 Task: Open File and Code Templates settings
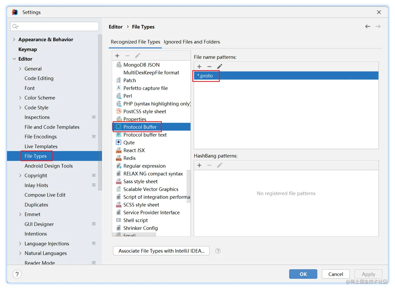(52, 127)
